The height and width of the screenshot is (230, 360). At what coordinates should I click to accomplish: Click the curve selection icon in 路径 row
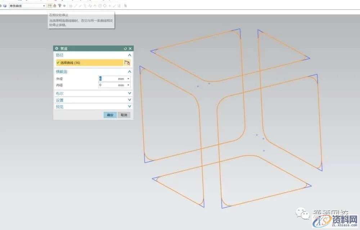127,63
